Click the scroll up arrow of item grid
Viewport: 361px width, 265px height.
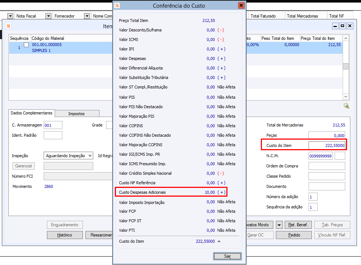pyautogui.click(x=346, y=38)
